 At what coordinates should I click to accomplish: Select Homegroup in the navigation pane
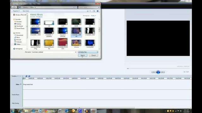[x=18, y=49]
